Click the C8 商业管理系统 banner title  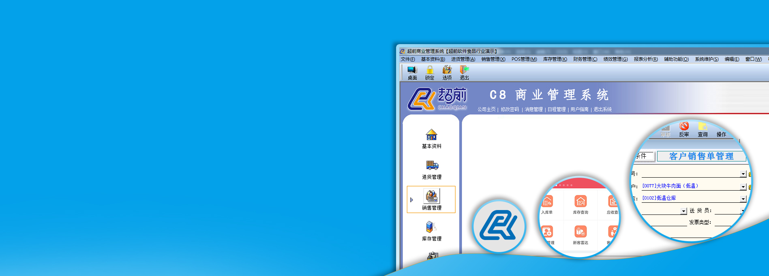549,95
